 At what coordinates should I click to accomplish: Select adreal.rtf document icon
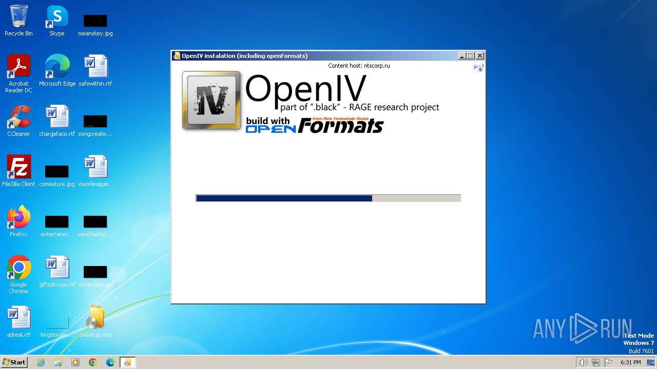[18, 321]
